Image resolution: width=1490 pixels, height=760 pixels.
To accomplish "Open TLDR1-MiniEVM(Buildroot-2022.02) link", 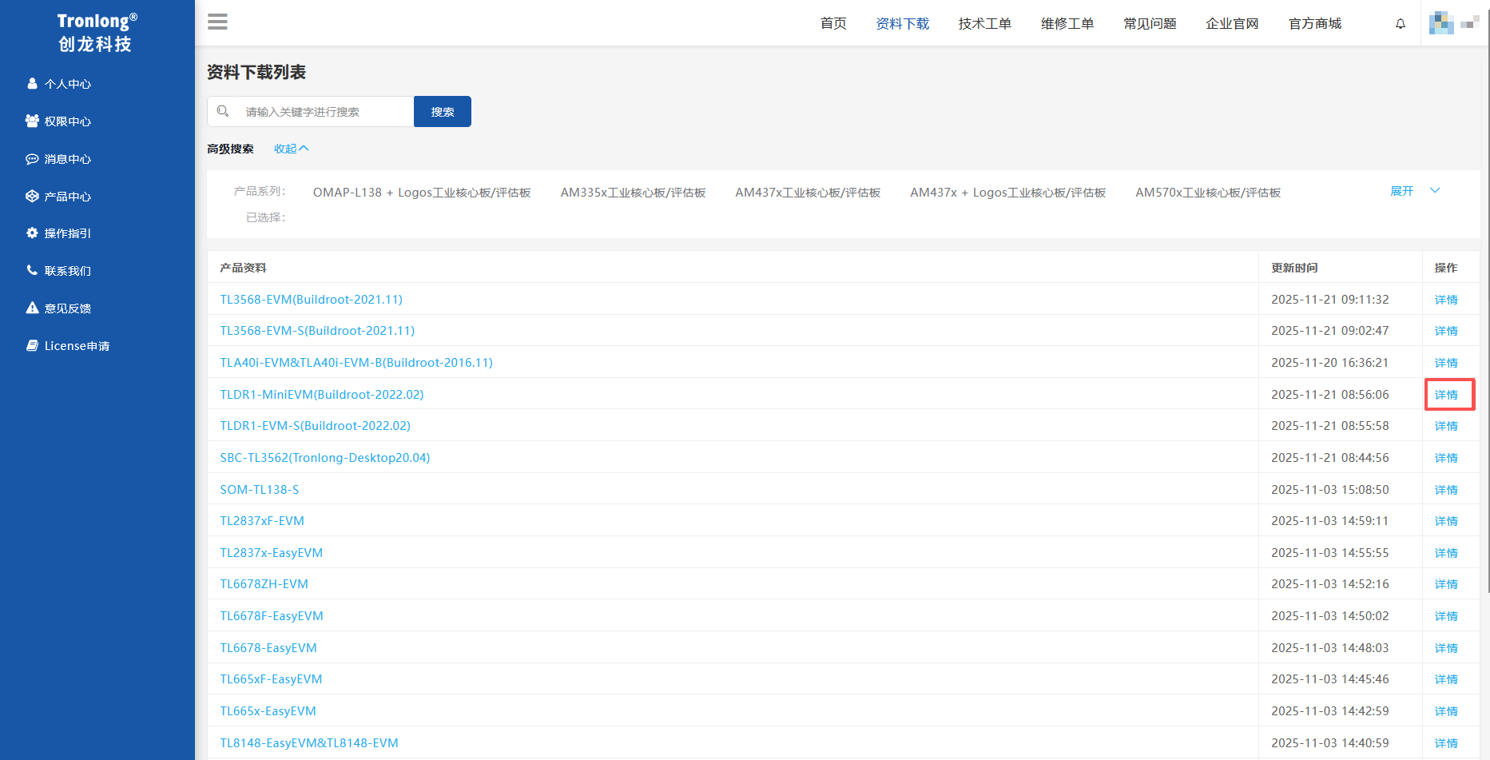I will pos(322,394).
